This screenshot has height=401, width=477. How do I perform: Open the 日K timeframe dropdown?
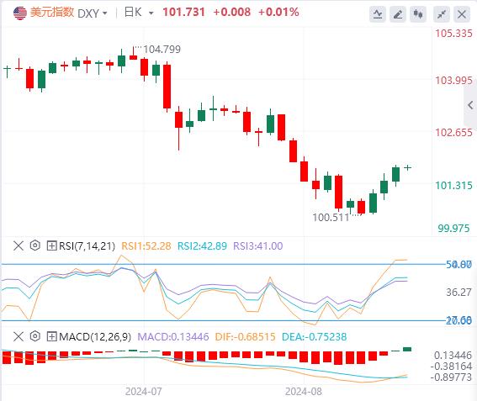tap(139, 13)
